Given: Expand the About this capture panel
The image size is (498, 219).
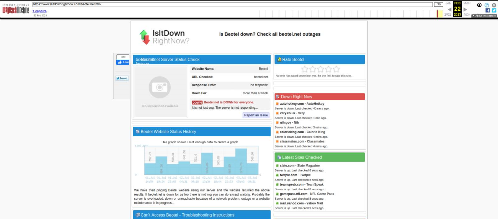Looking at the screenshot, I should [484, 16].
